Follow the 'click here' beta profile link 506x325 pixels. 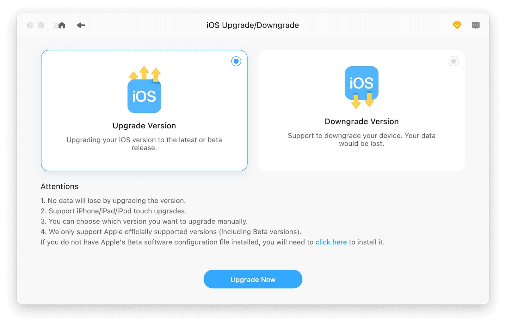click(x=331, y=242)
